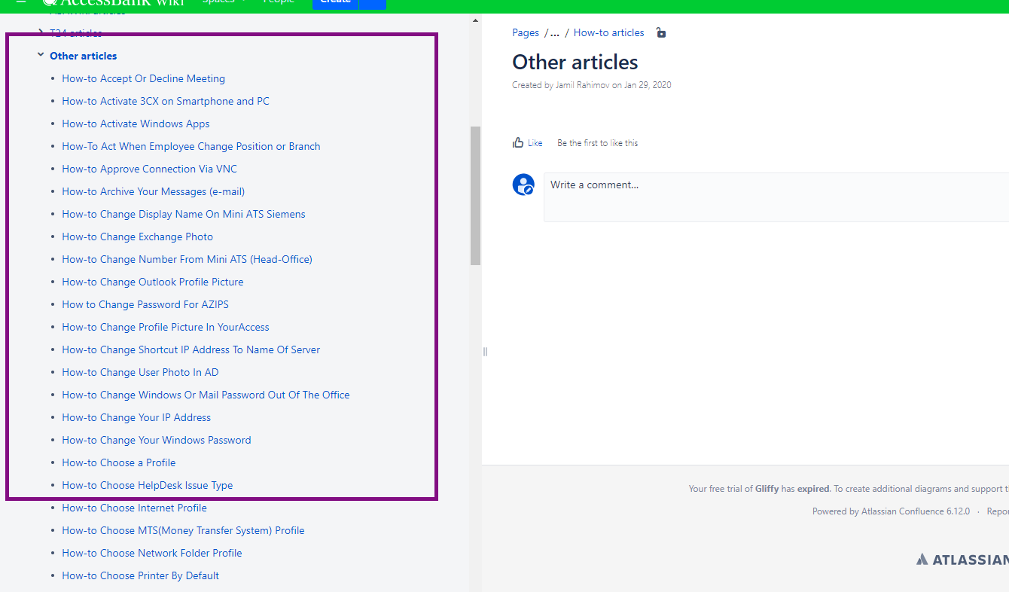Open How-to Choose Internet Profile
The image size is (1009, 592).
[135, 508]
